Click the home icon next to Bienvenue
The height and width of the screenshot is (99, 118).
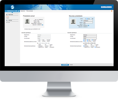click(x=7, y=15)
